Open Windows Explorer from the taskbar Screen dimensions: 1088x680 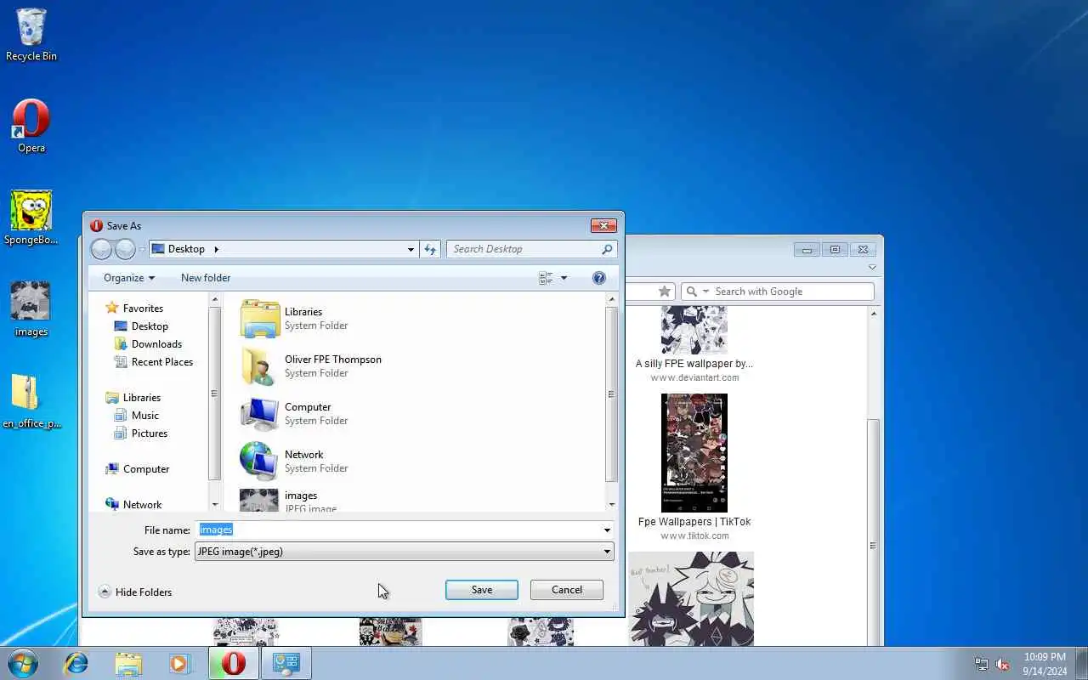(x=128, y=663)
